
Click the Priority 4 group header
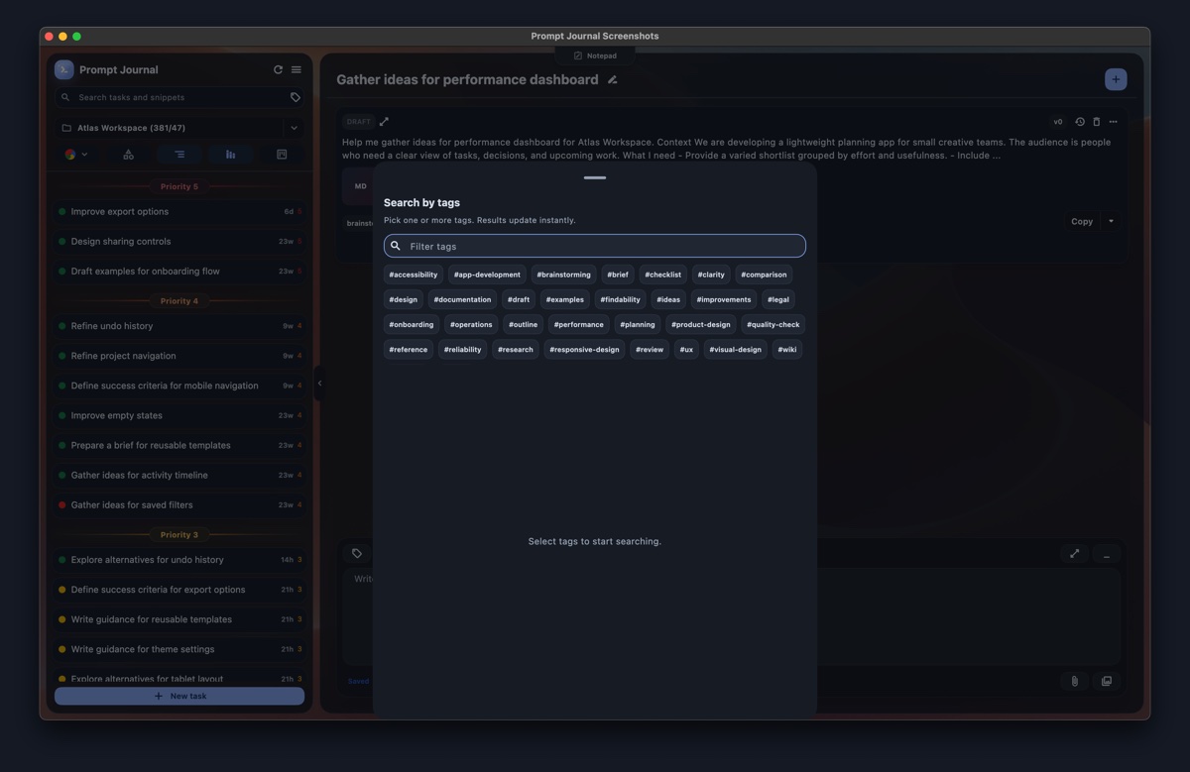point(179,300)
